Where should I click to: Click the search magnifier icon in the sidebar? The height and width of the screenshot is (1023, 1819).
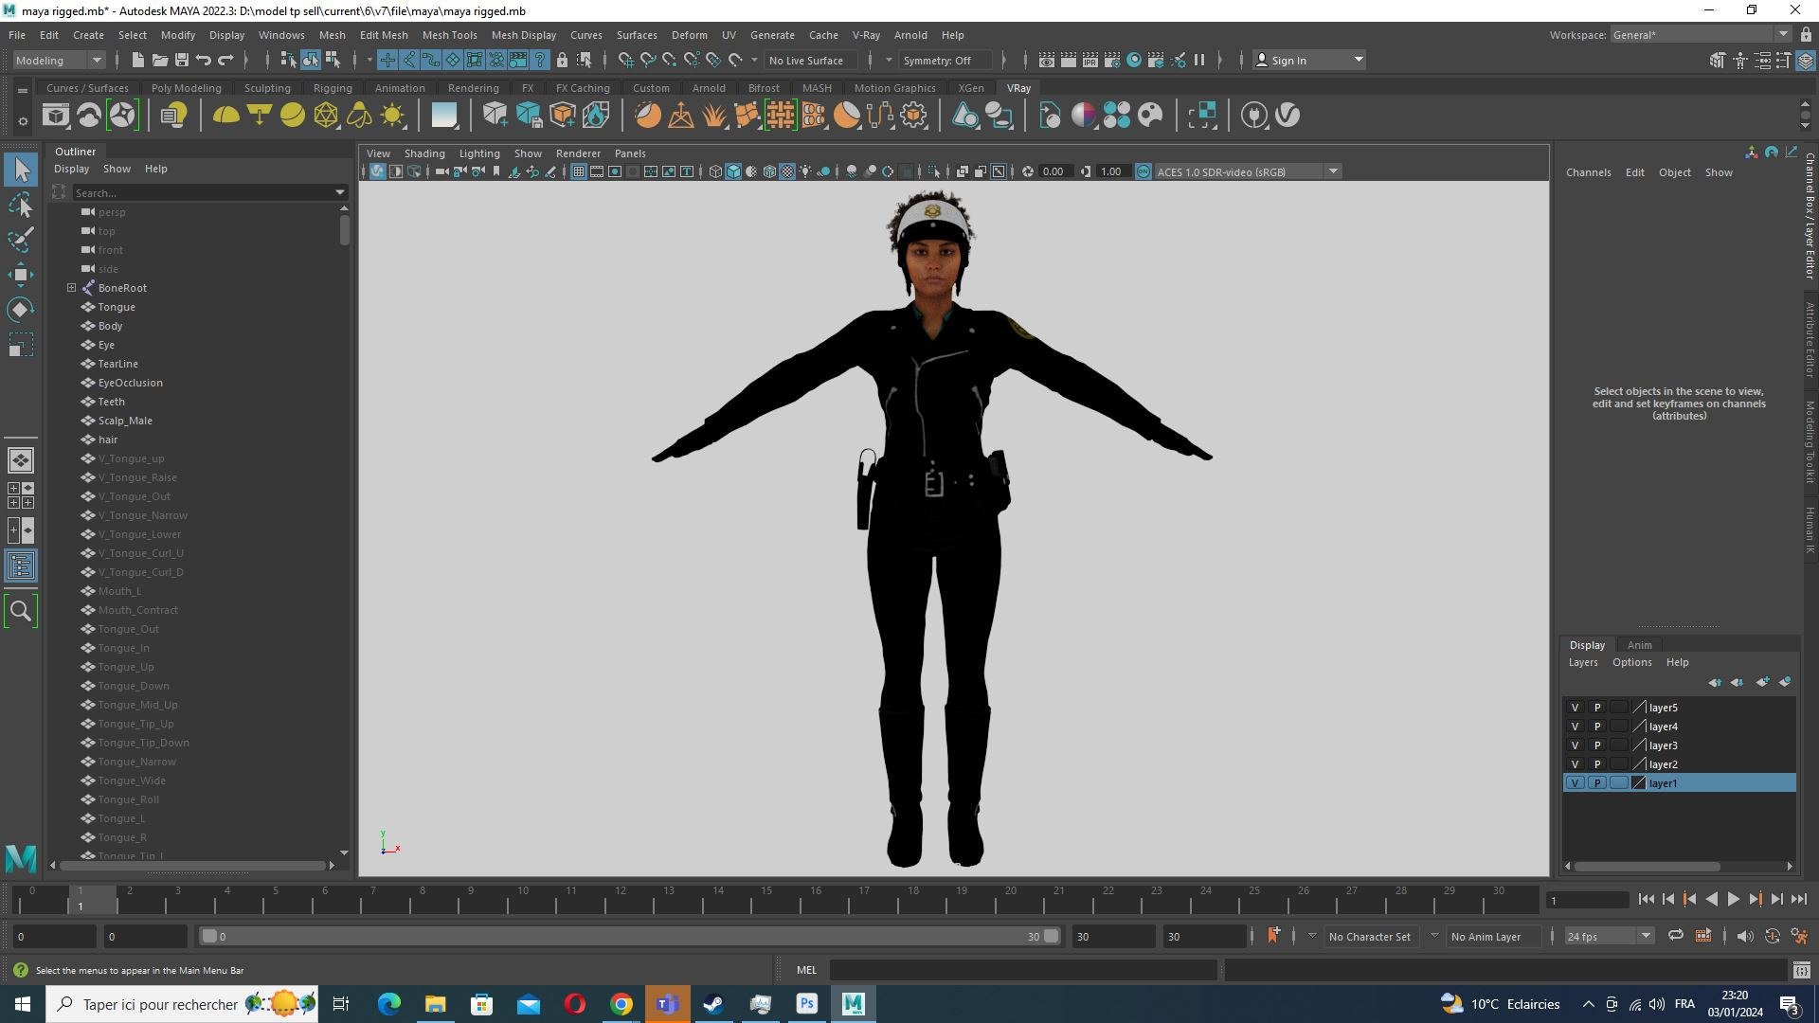21,611
